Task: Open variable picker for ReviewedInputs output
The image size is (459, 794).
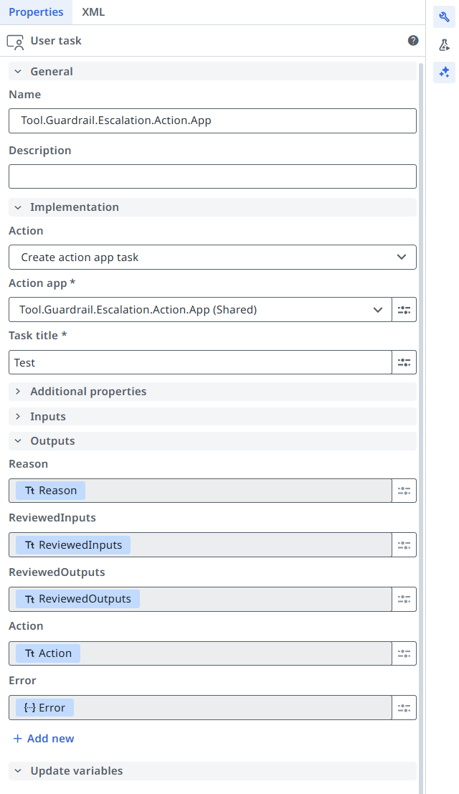Action: point(404,545)
